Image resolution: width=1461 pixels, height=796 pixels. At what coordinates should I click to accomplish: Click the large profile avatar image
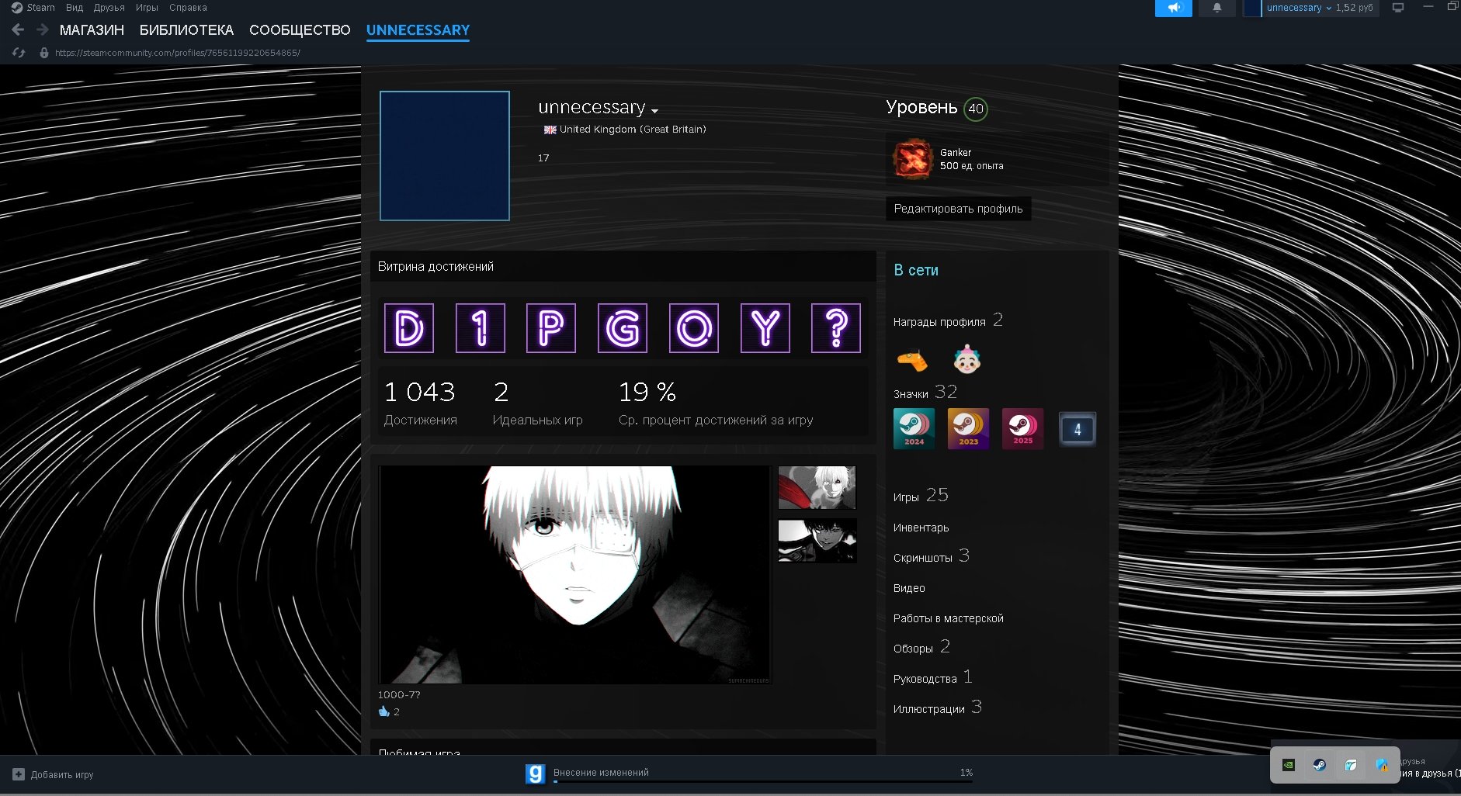tap(445, 156)
